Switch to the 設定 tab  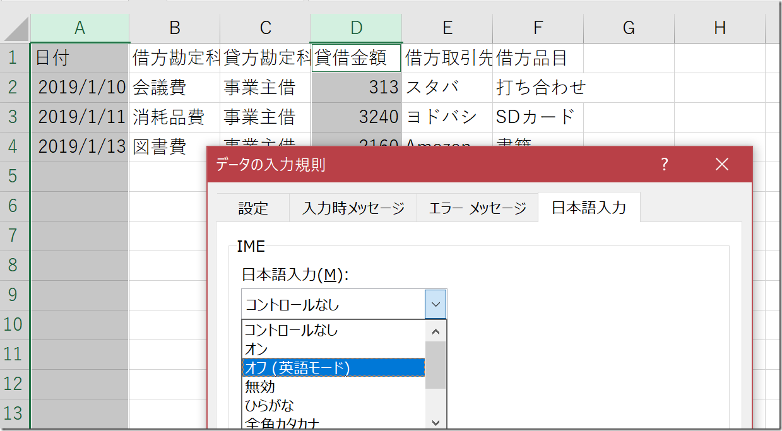click(253, 208)
